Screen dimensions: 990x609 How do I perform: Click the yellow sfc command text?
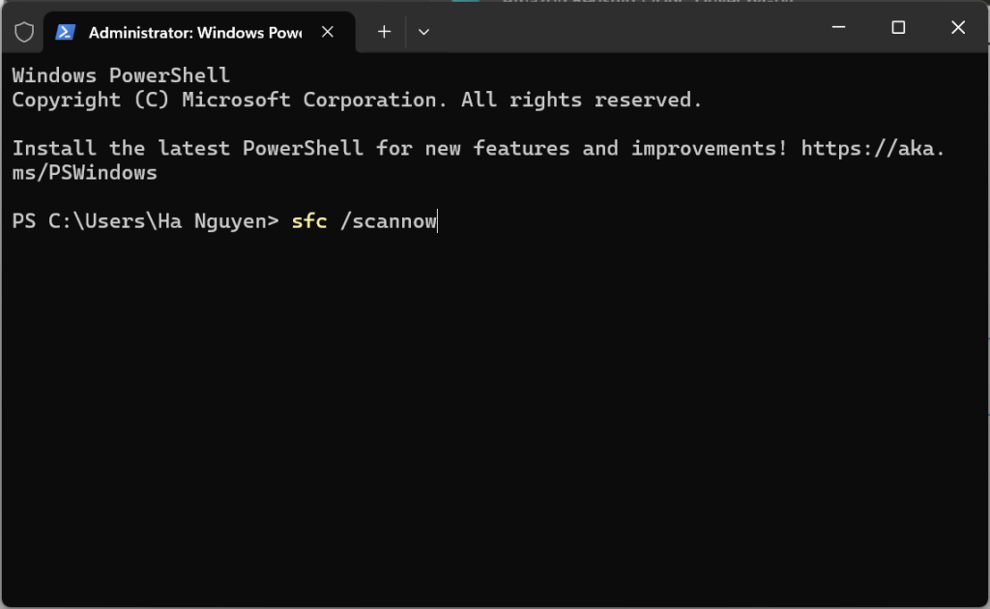click(309, 222)
